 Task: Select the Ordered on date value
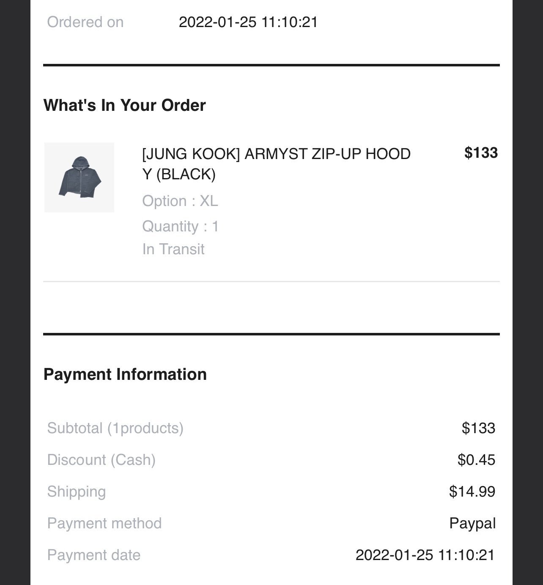pyautogui.click(x=248, y=22)
